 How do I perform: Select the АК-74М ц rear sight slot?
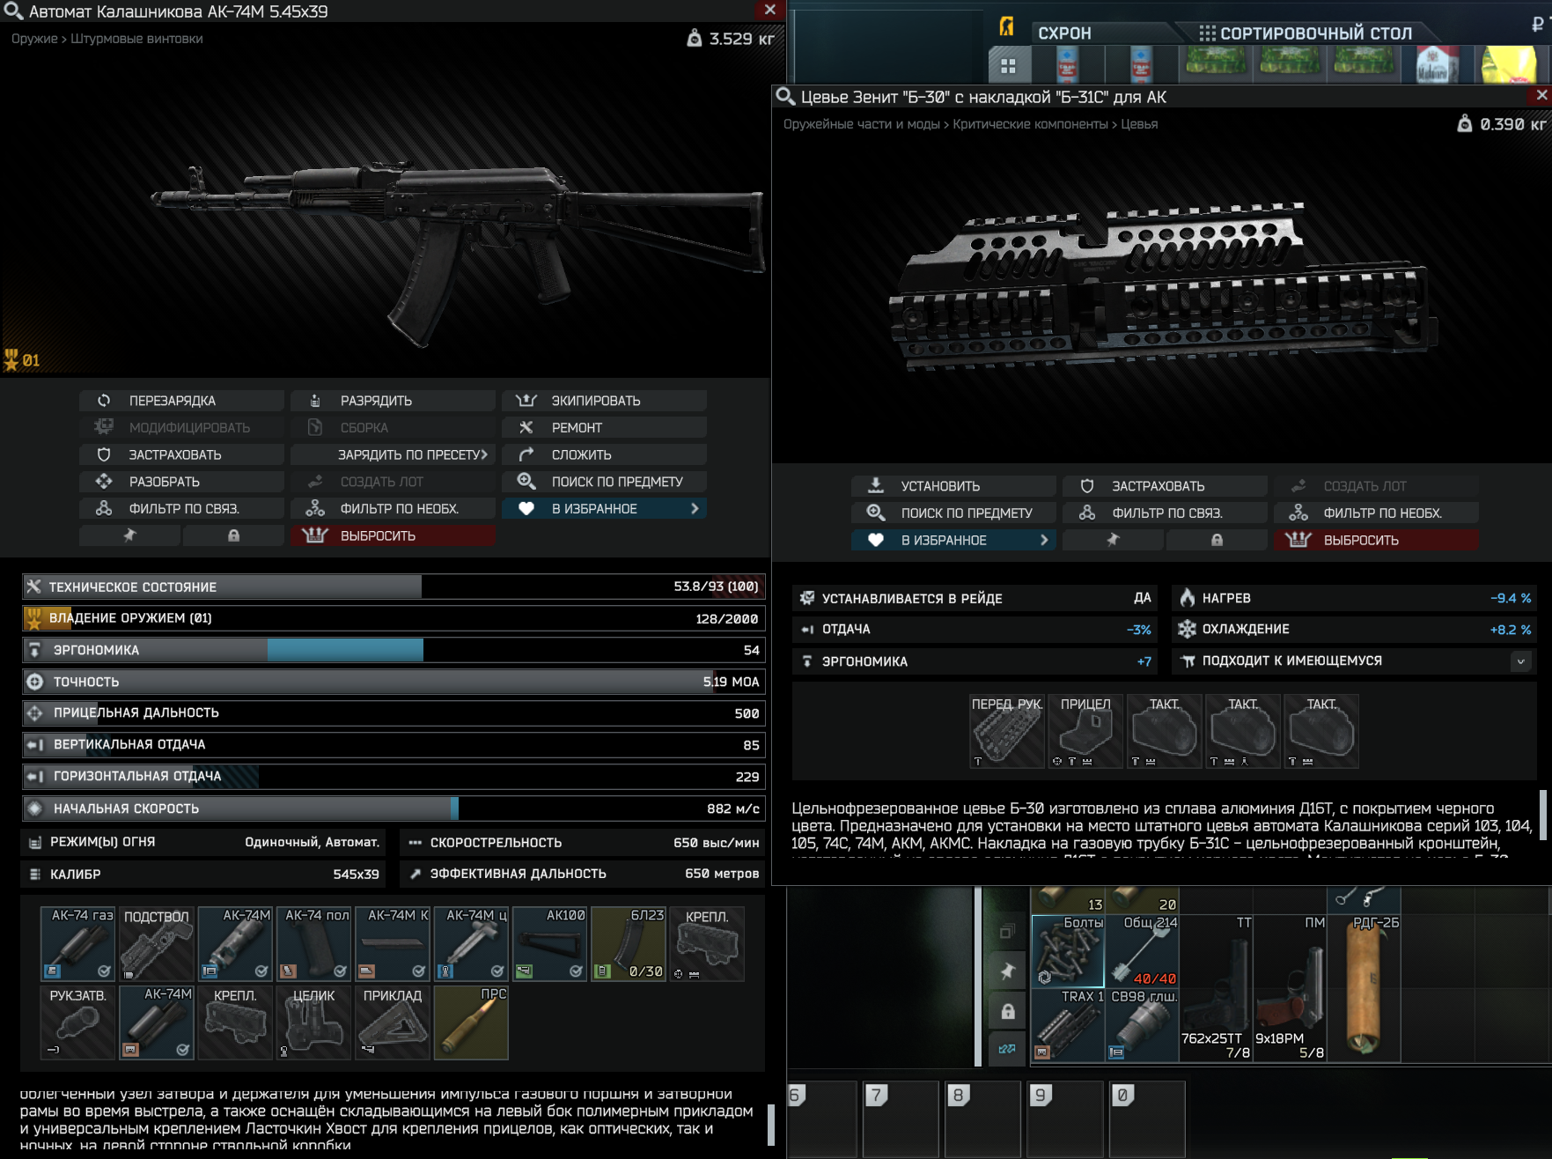(471, 943)
